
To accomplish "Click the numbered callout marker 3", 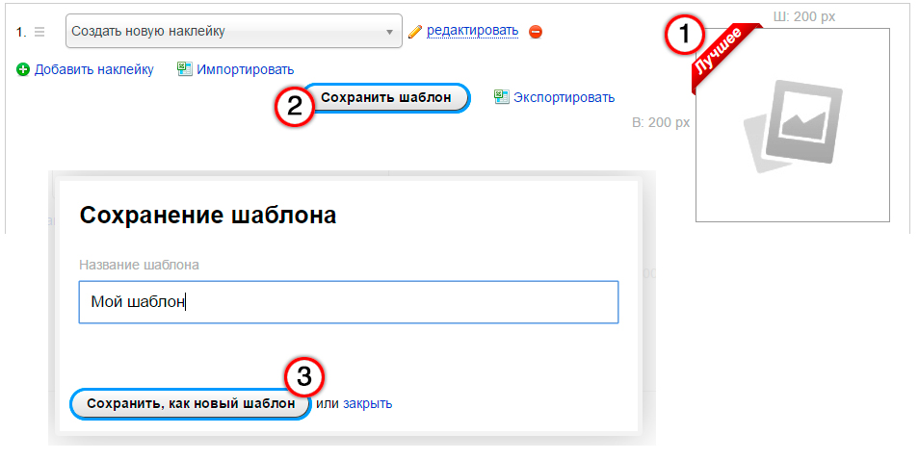I will [304, 377].
